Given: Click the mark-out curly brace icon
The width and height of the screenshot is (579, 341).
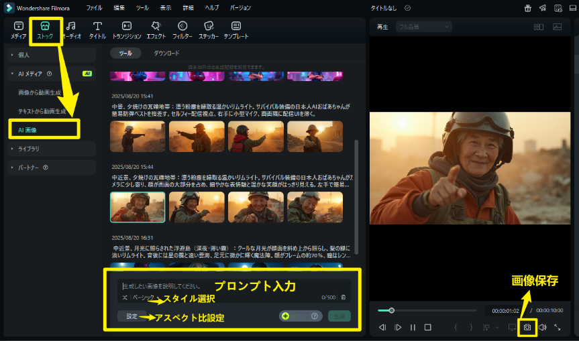Looking at the screenshot, I should click(x=471, y=327).
